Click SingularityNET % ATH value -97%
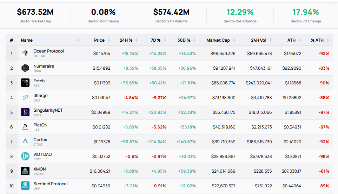This screenshot has width=338, height=194. click(x=324, y=112)
